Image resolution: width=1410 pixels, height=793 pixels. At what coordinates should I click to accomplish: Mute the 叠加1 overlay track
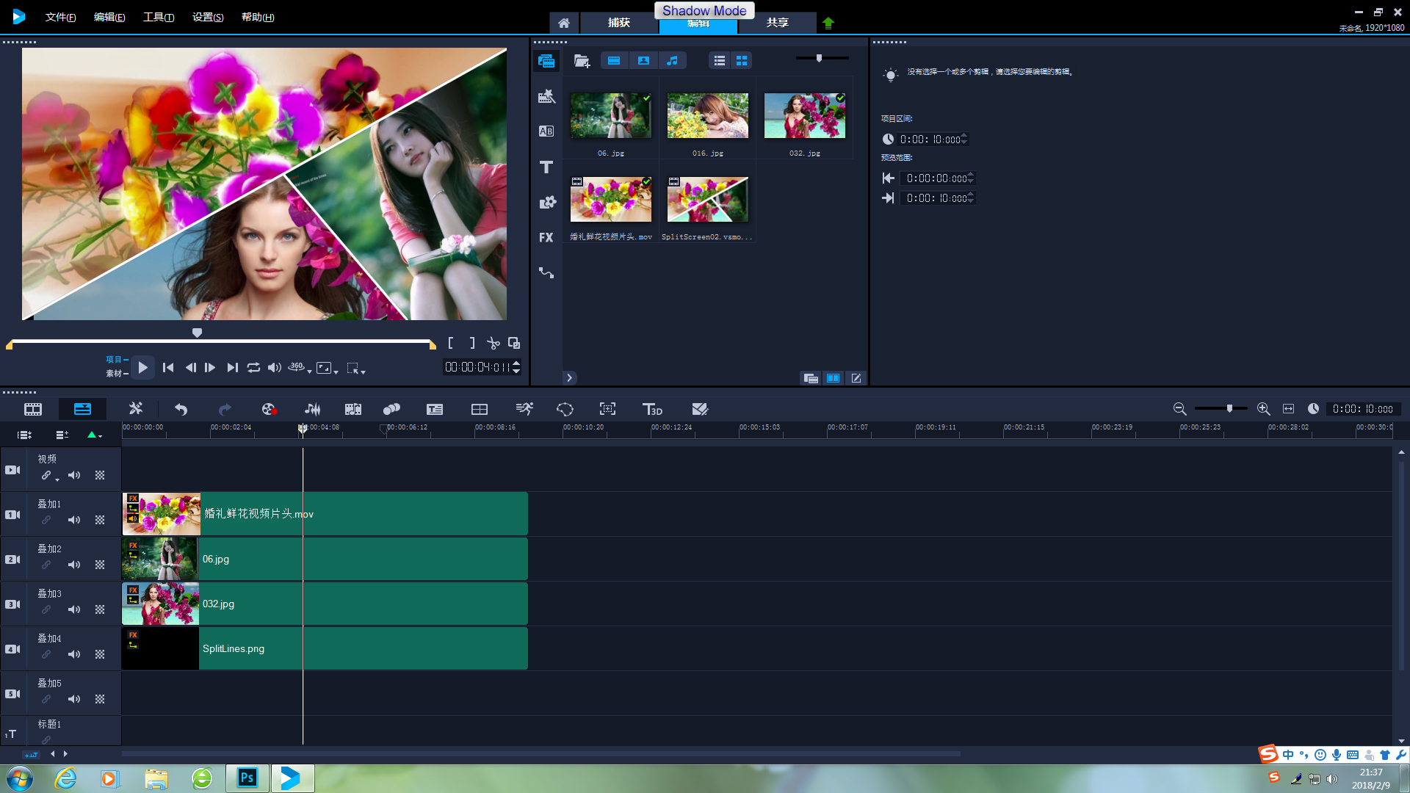click(74, 520)
